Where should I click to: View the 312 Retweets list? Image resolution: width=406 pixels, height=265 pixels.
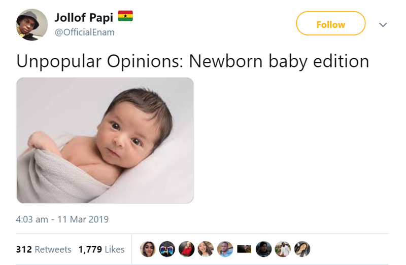pos(44,249)
